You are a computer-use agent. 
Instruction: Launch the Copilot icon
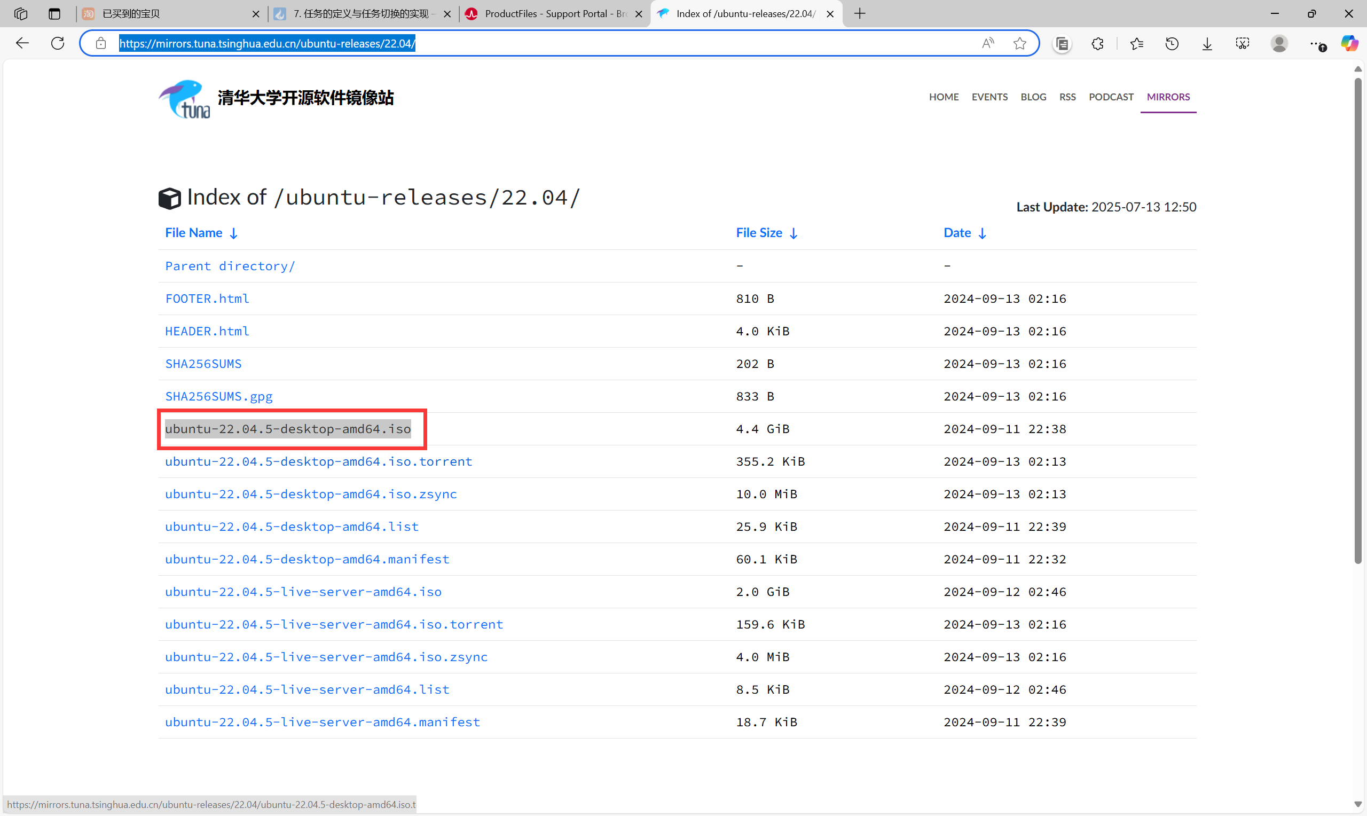click(x=1348, y=43)
